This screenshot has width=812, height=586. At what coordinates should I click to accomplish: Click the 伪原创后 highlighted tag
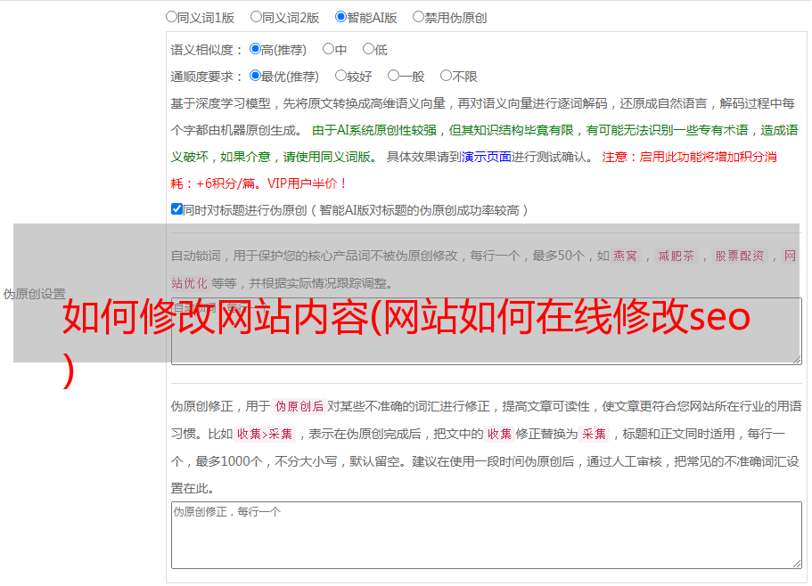pyautogui.click(x=299, y=406)
